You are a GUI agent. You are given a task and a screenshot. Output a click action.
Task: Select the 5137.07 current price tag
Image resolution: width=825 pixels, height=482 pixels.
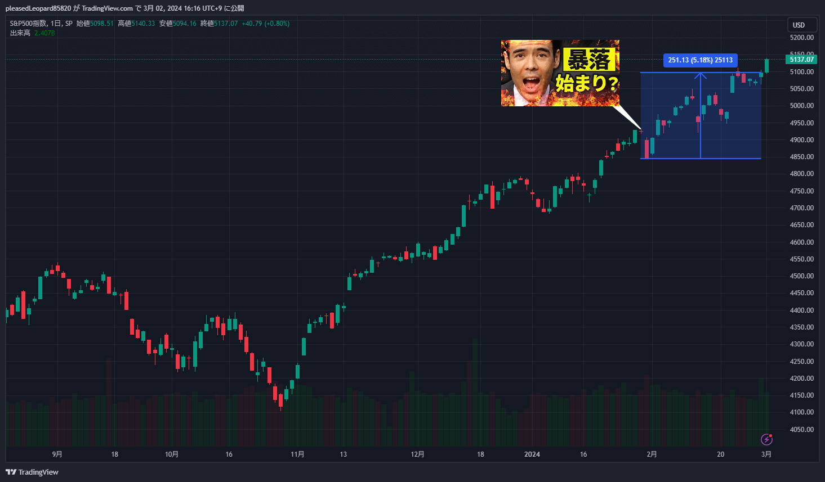[801, 60]
